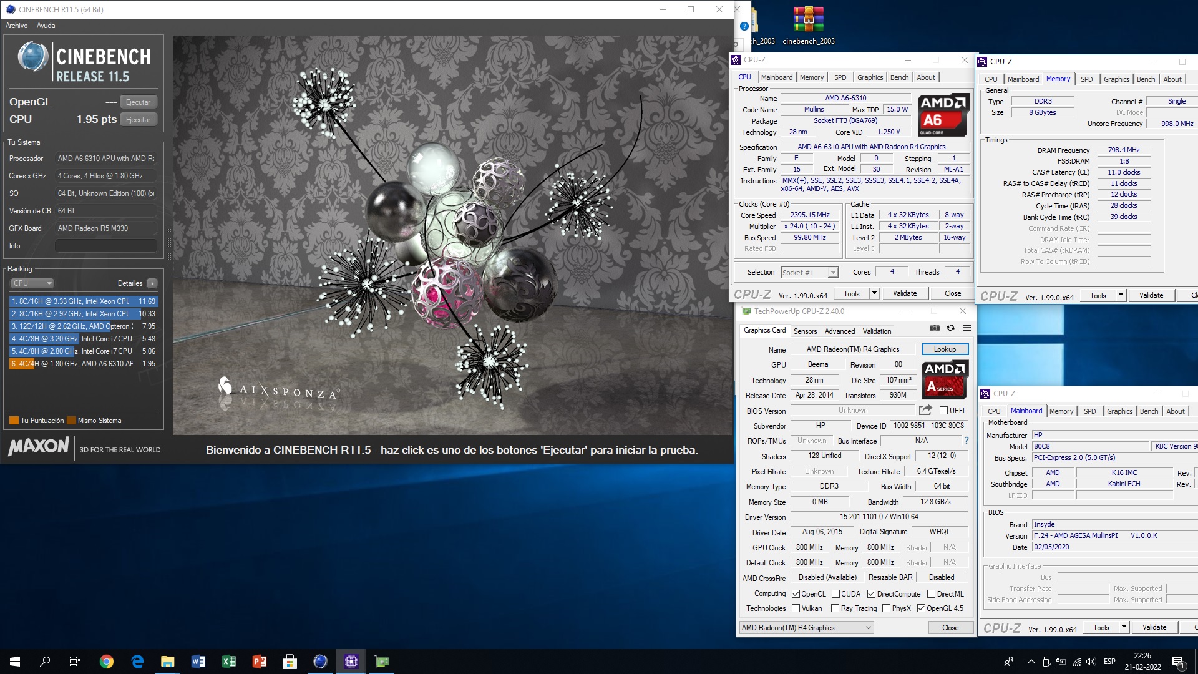Open SPD tab in CPU-Z CPU window
Image resolution: width=1198 pixels, height=674 pixels.
tap(840, 77)
